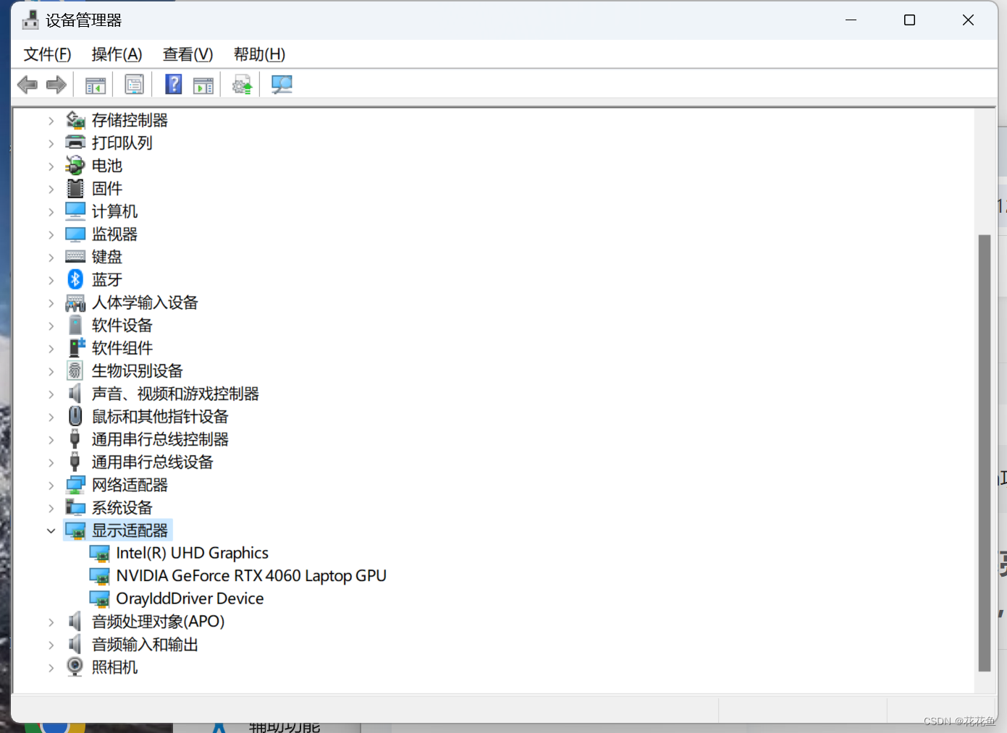Click the 计算机 monitor icon
The image size is (1007, 733).
click(x=75, y=211)
